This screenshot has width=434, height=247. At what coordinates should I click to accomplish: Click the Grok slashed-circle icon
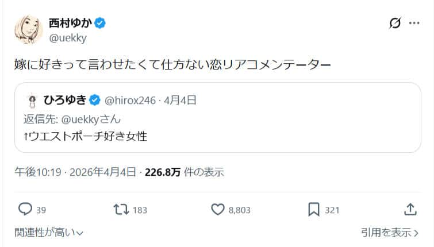[394, 24]
